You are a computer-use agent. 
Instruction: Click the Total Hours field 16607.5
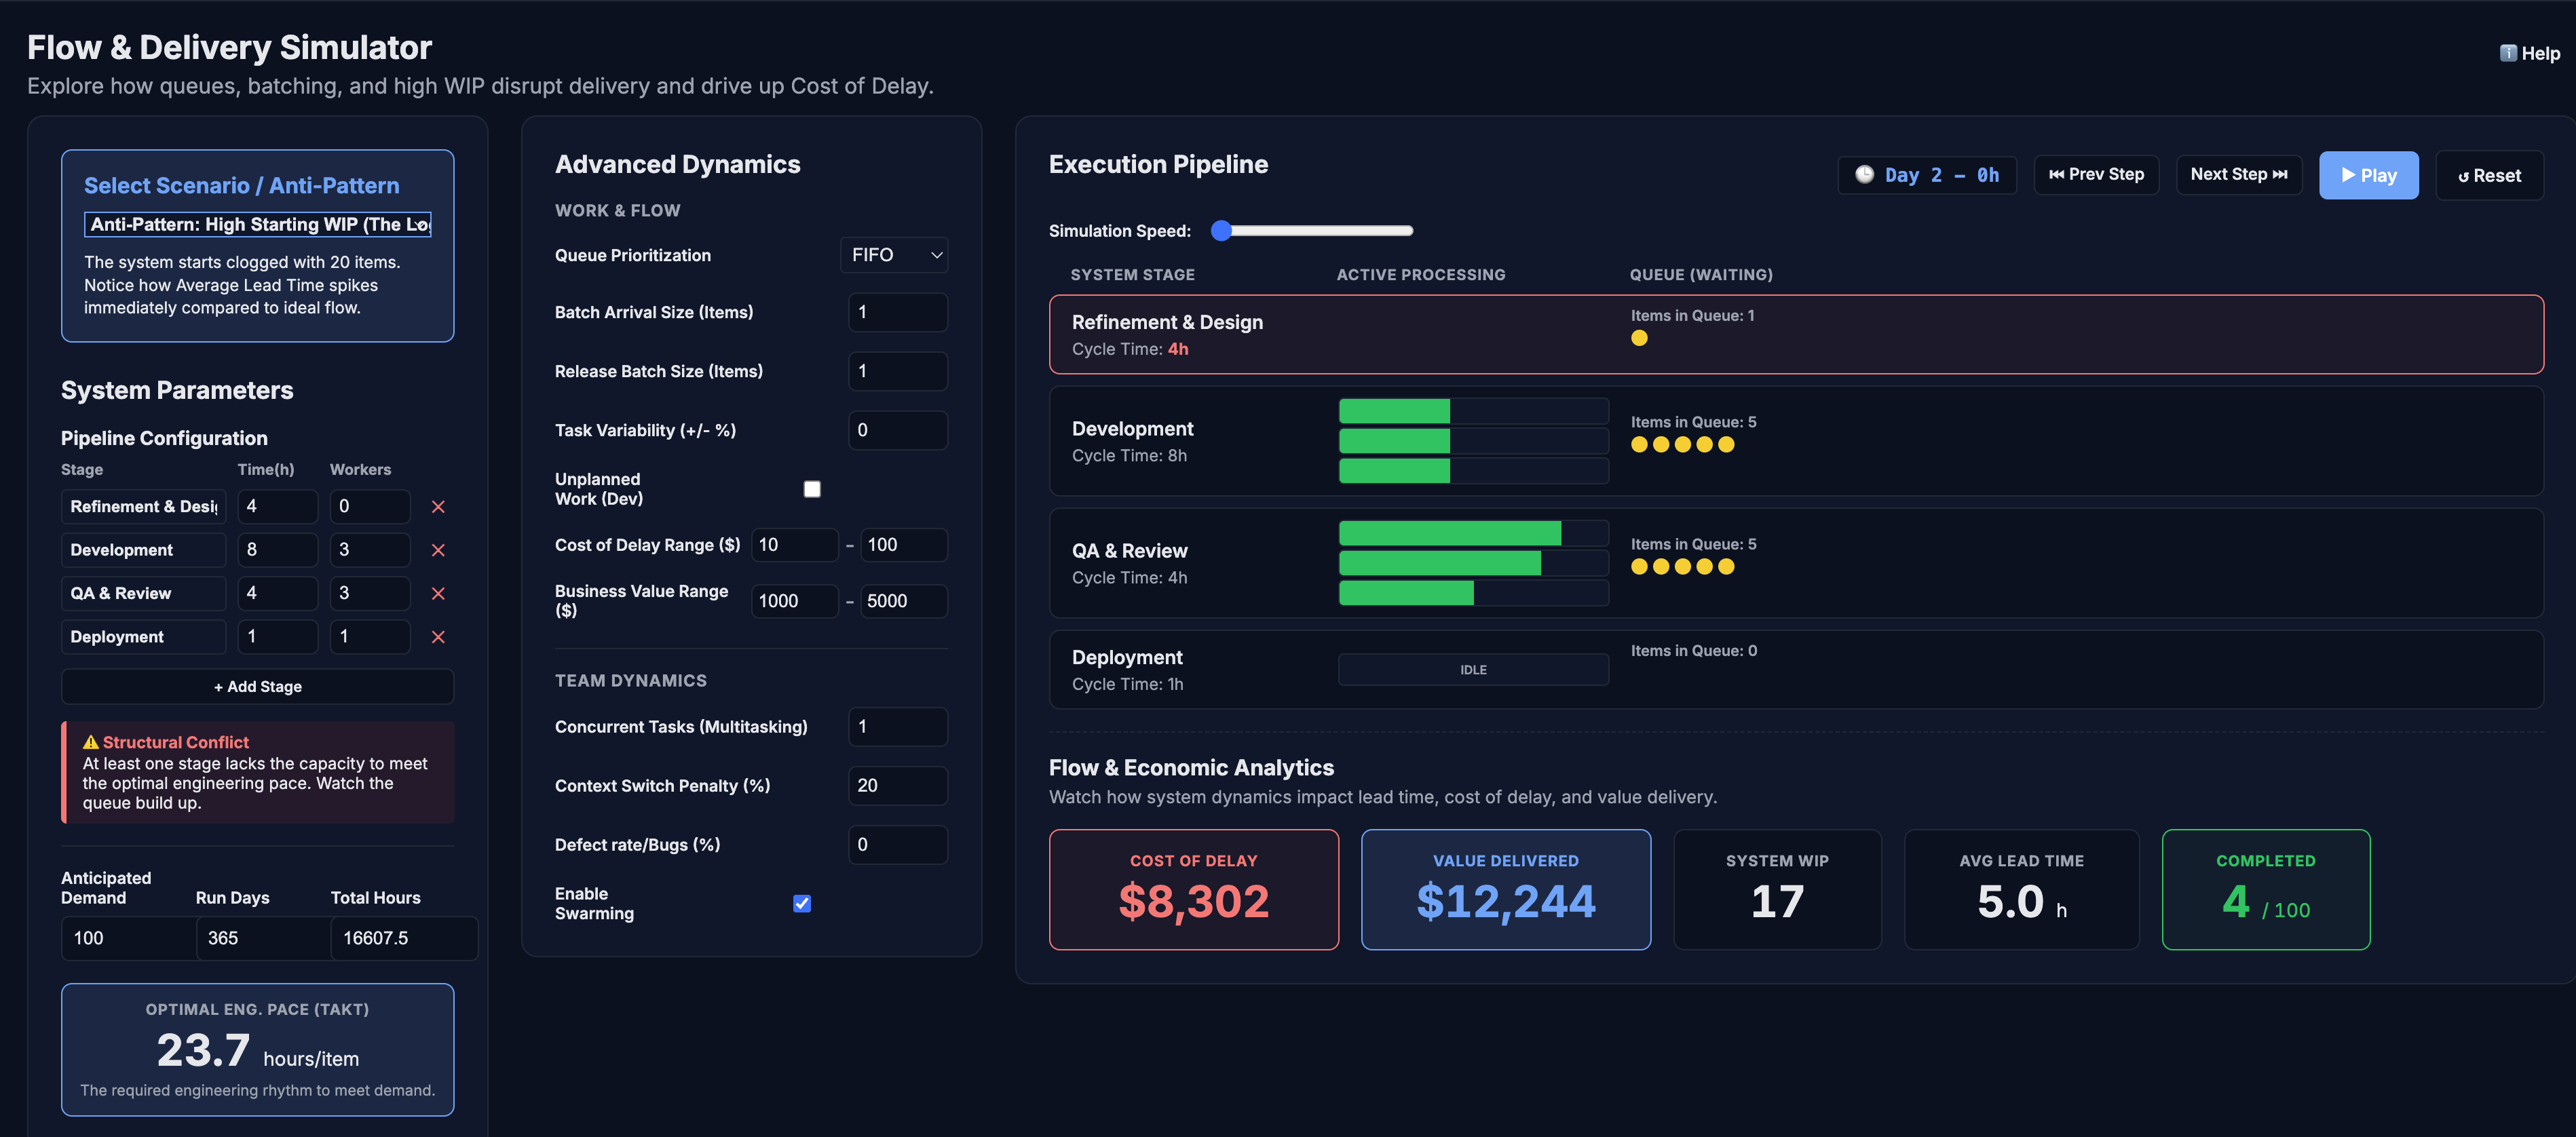click(x=404, y=938)
